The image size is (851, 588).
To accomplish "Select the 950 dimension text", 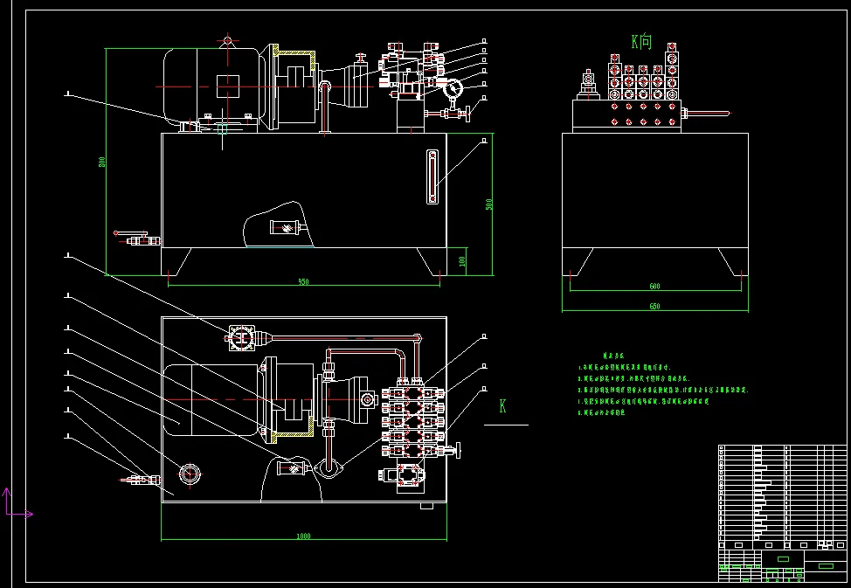I will point(303,282).
